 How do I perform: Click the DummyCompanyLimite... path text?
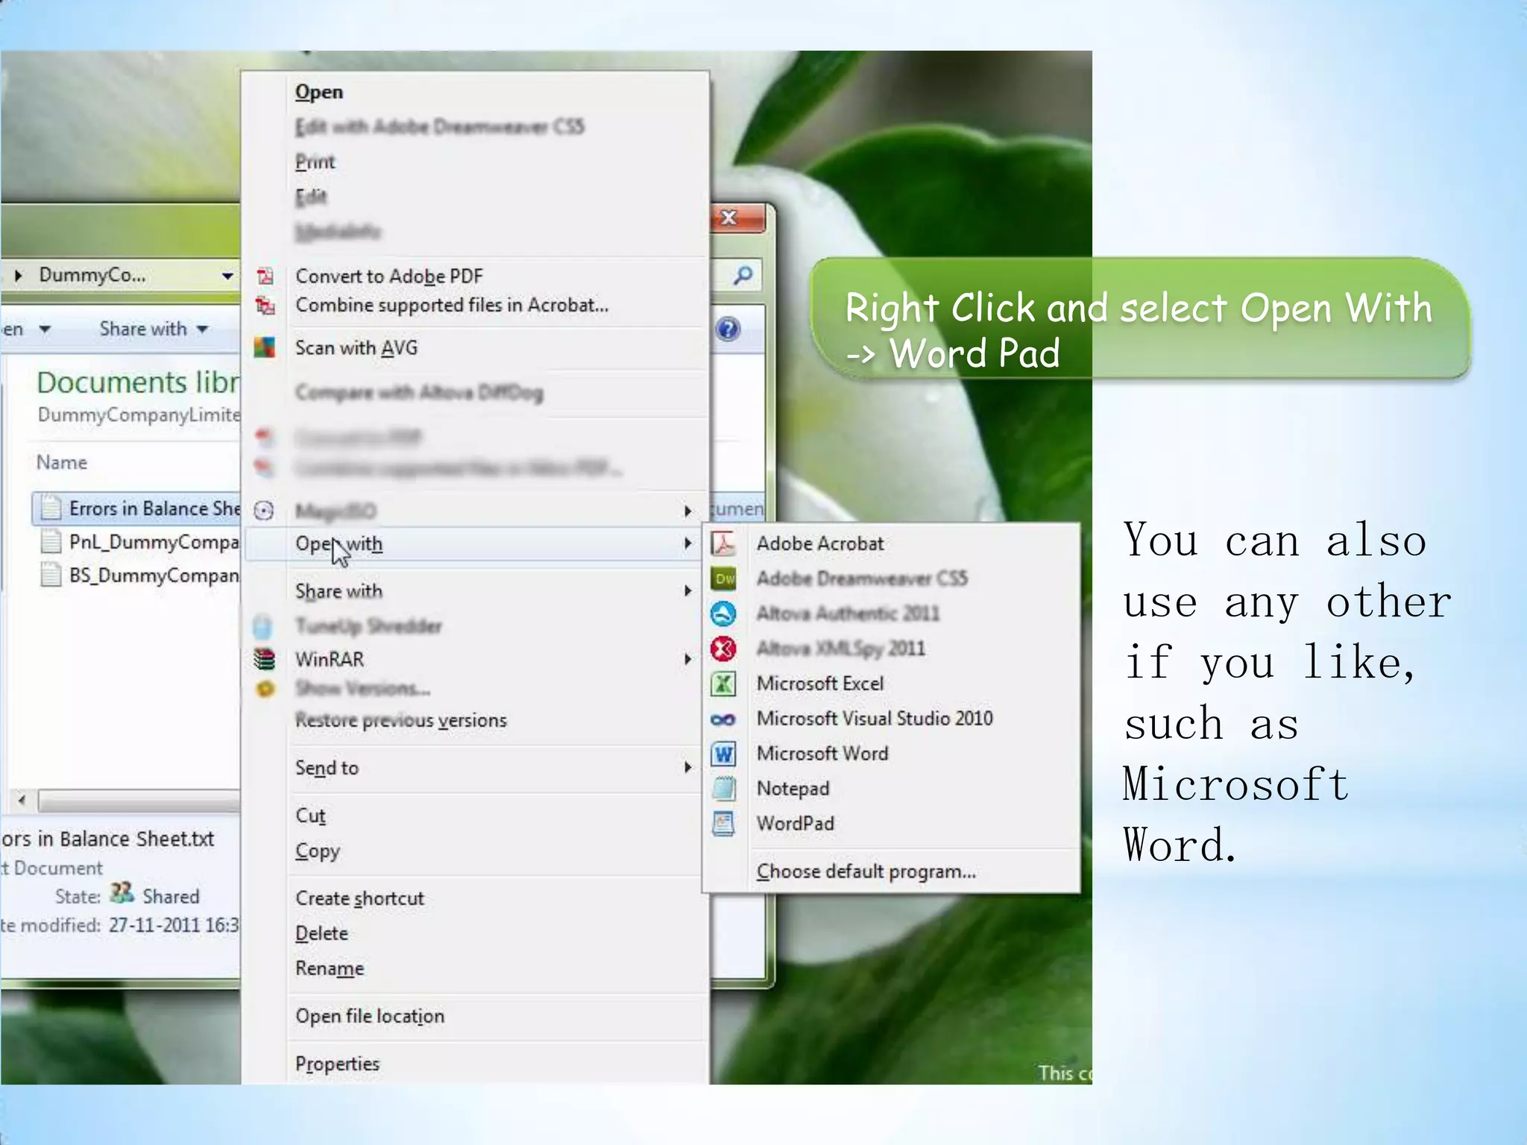coord(139,414)
